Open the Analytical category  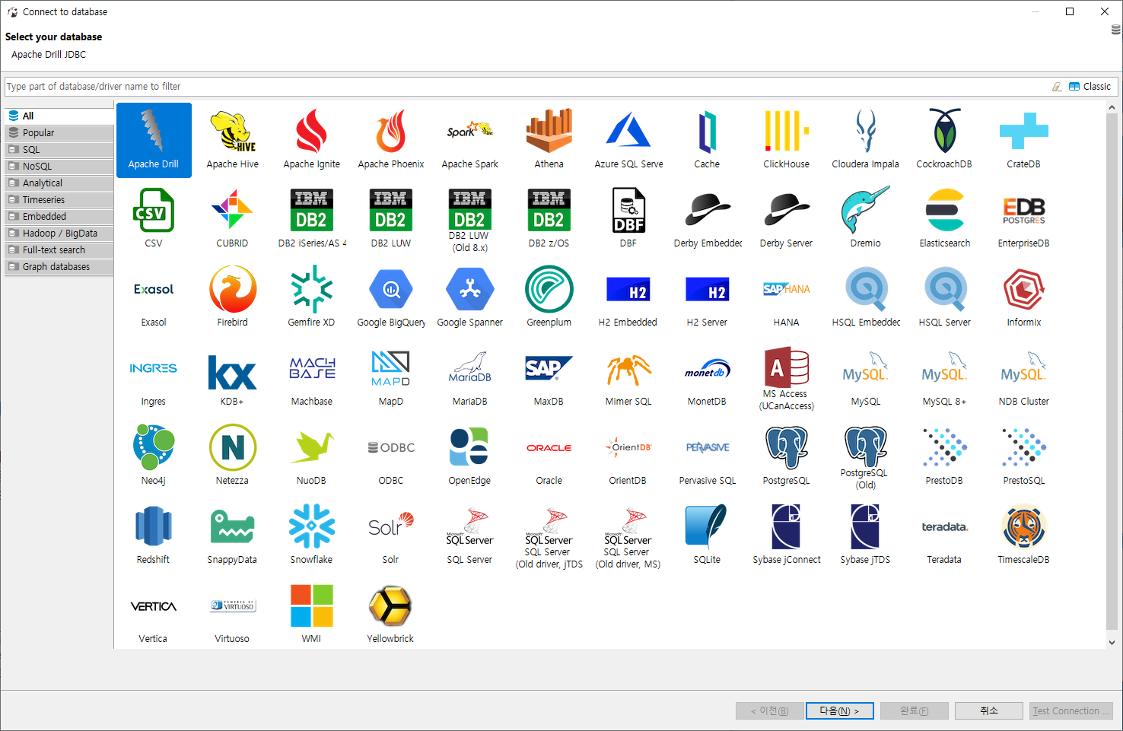59,183
